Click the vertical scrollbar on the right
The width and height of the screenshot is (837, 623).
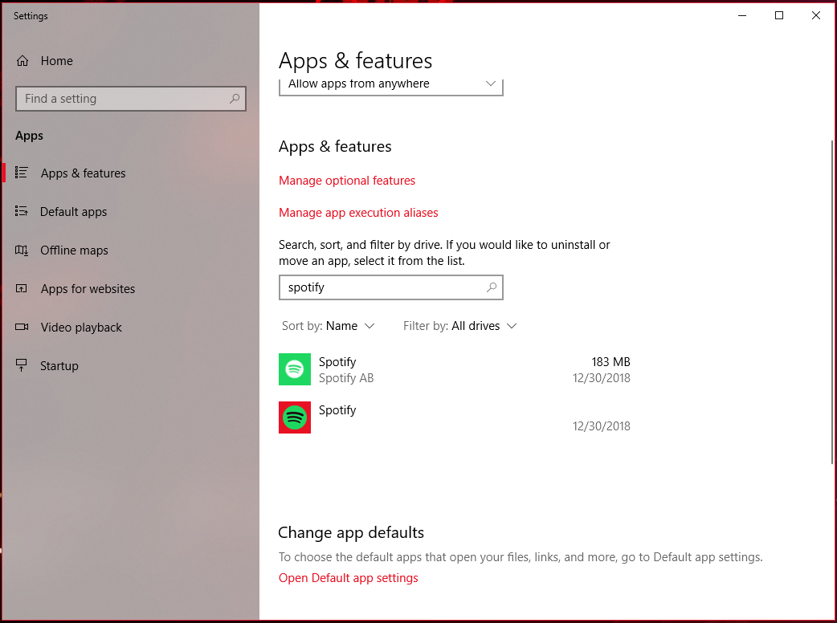point(833,301)
